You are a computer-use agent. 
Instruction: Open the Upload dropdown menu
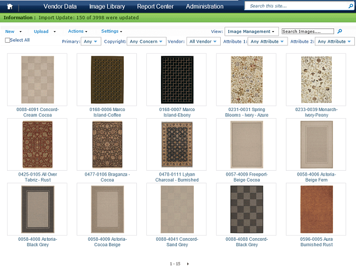[x=44, y=32]
